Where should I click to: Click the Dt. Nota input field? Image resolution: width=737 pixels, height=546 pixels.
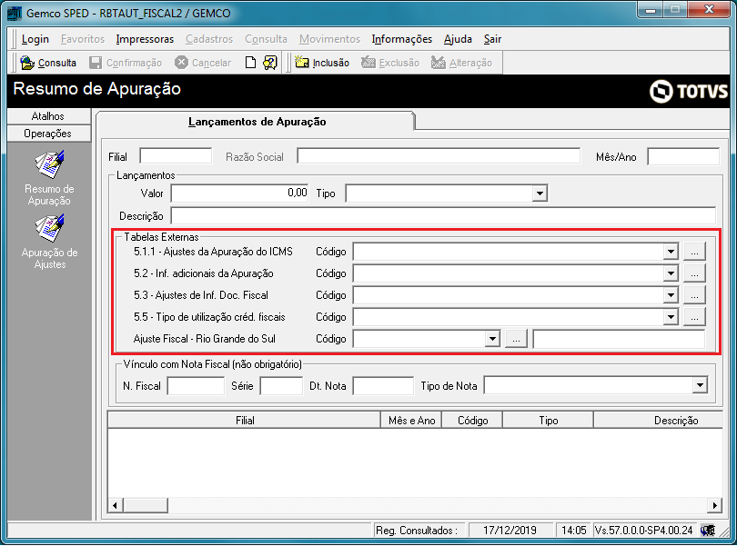[383, 386]
